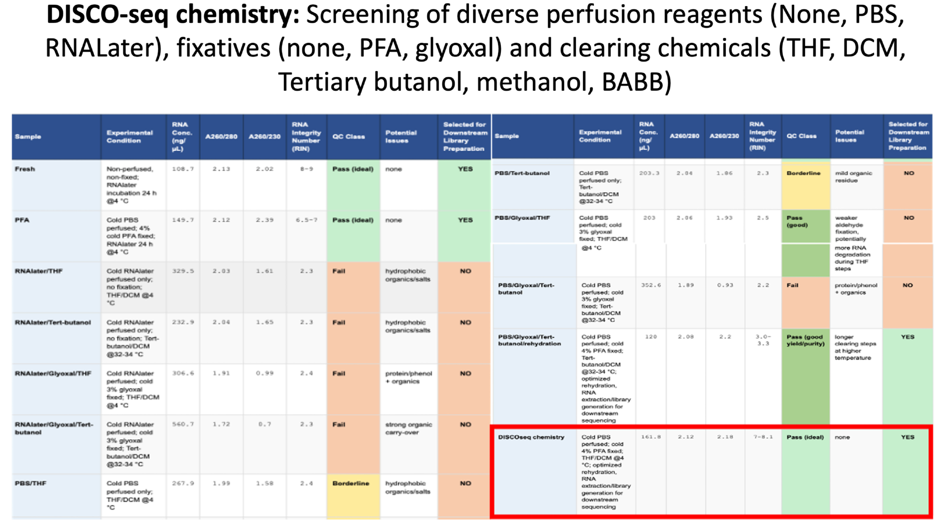This screenshot has height=525, width=939.
Task: Click the green Pass (ideal) cell for Fresh
Action: click(x=353, y=170)
